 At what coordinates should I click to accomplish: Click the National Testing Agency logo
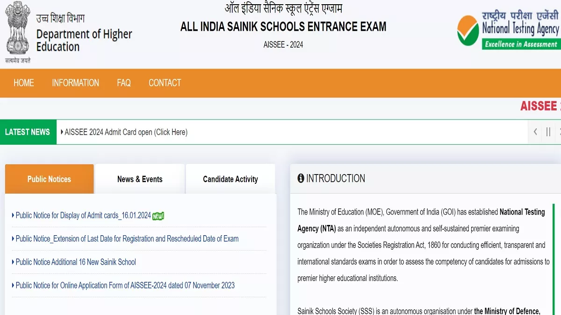(x=508, y=29)
